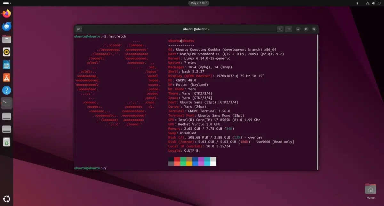The width and height of the screenshot is (384, 206).
Task: Click the typed 'fastfetch' command text
Action: pos(117,36)
